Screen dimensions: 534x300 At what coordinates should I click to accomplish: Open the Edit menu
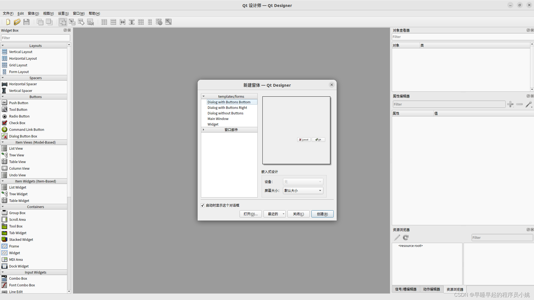tap(21, 13)
